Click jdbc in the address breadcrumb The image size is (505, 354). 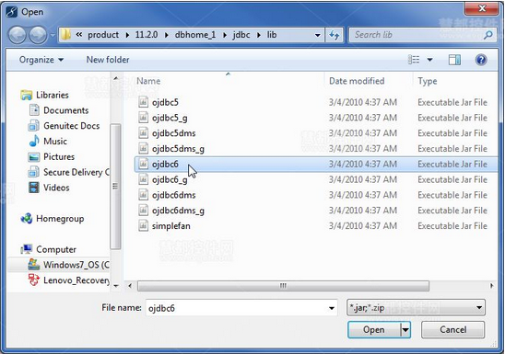click(241, 35)
